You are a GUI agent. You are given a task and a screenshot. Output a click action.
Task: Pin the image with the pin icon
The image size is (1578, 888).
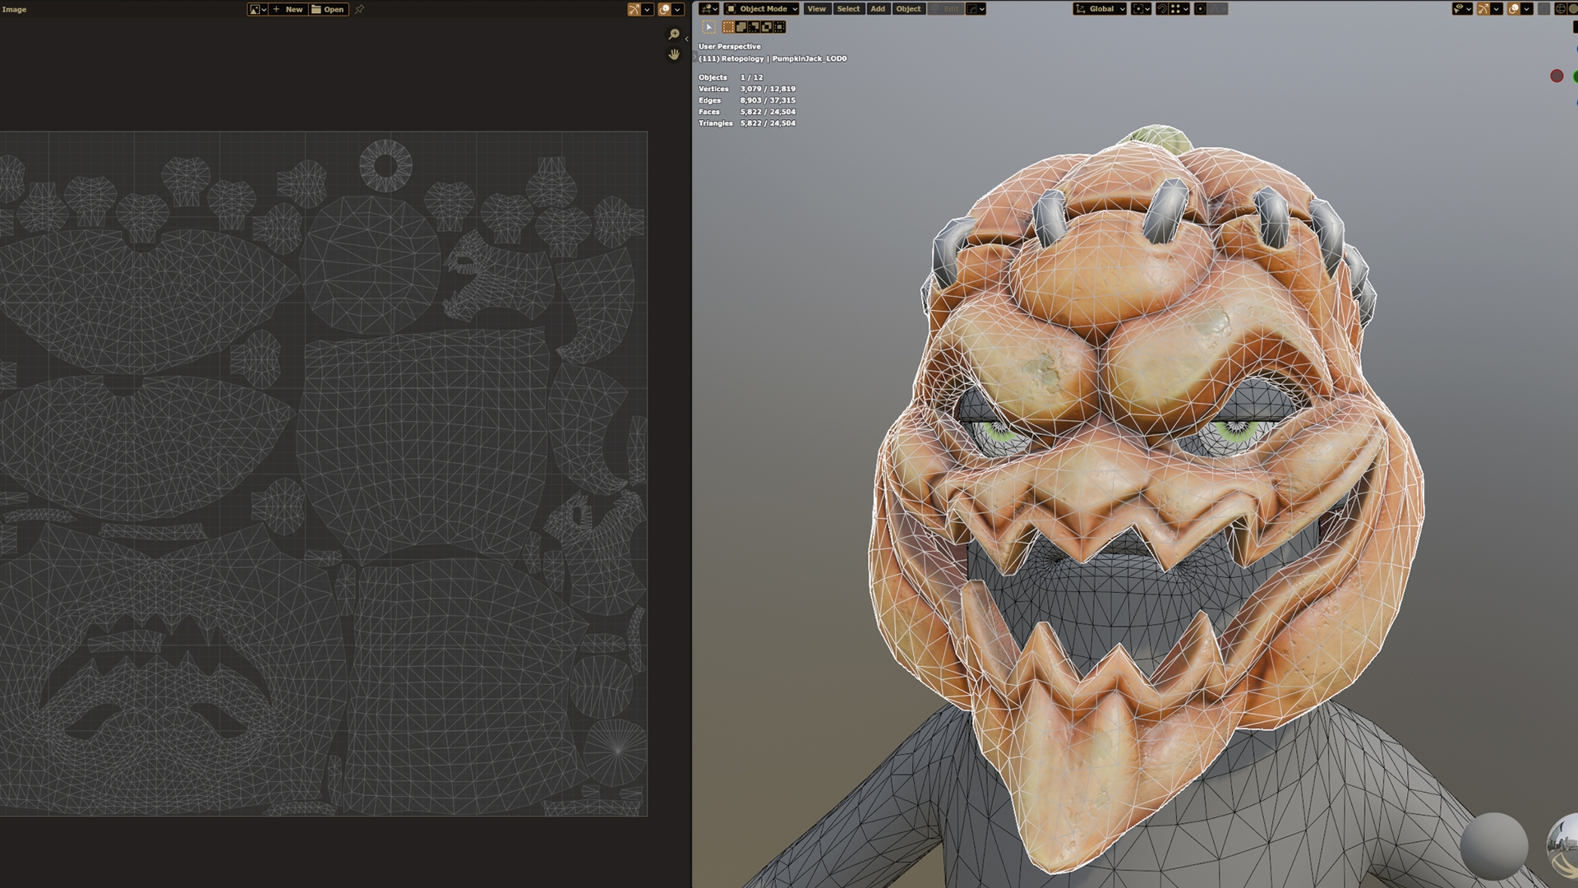tap(359, 9)
